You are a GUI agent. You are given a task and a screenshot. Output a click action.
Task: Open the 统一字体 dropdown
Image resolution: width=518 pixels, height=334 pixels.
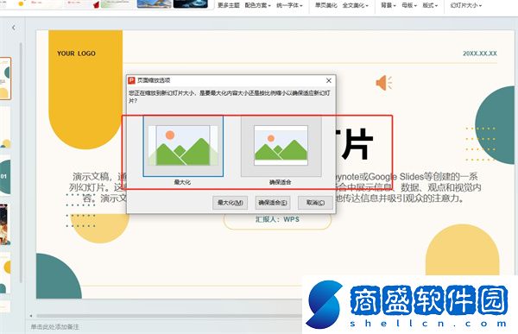click(x=289, y=5)
